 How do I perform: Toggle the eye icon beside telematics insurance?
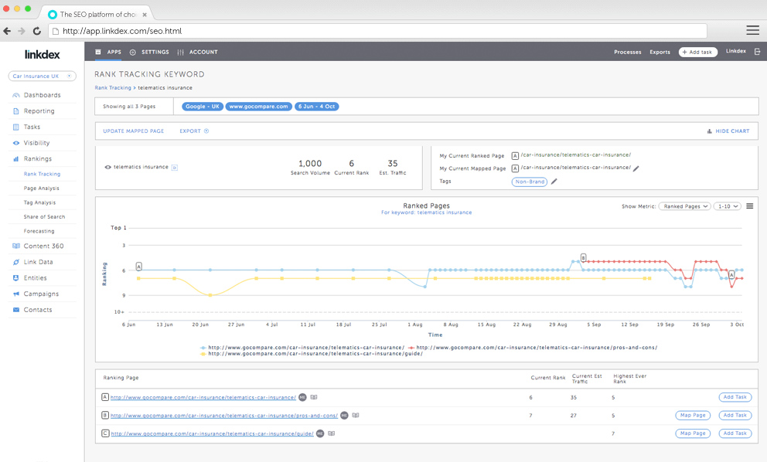tap(107, 167)
